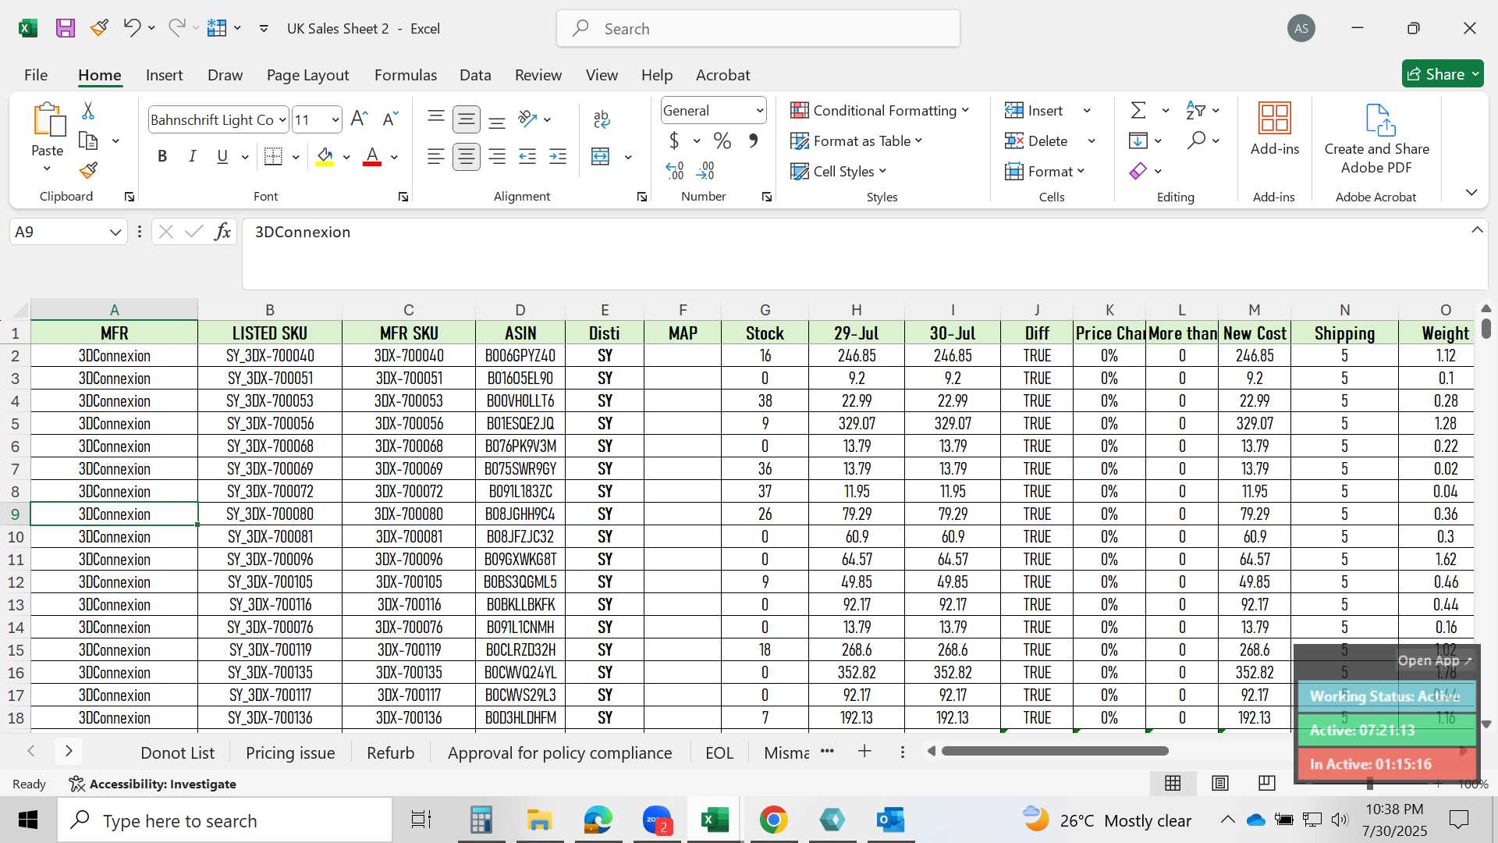The height and width of the screenshot is (843, 1498).
Task: Expand Format as Table dropdown
Action: pos(918,140)
